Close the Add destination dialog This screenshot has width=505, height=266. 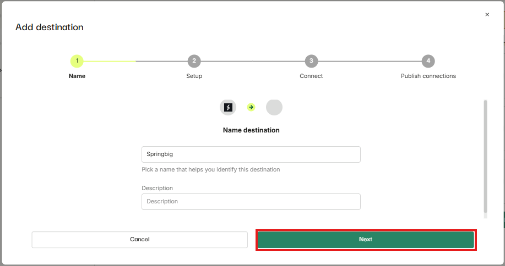487,15
